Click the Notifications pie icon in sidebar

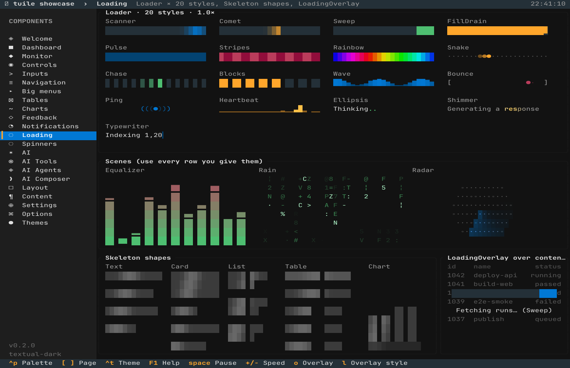pyautogui.click(x=11, y=126)
